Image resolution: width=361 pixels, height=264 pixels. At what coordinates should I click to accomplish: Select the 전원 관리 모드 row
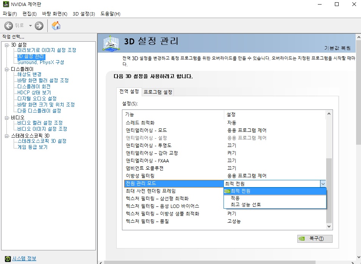[x=174, y=183]
